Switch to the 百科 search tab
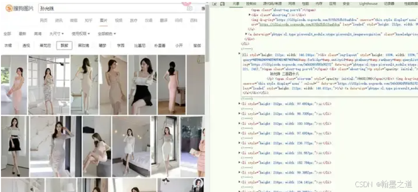Screen dimensions: 418x192 click(193, 21)
